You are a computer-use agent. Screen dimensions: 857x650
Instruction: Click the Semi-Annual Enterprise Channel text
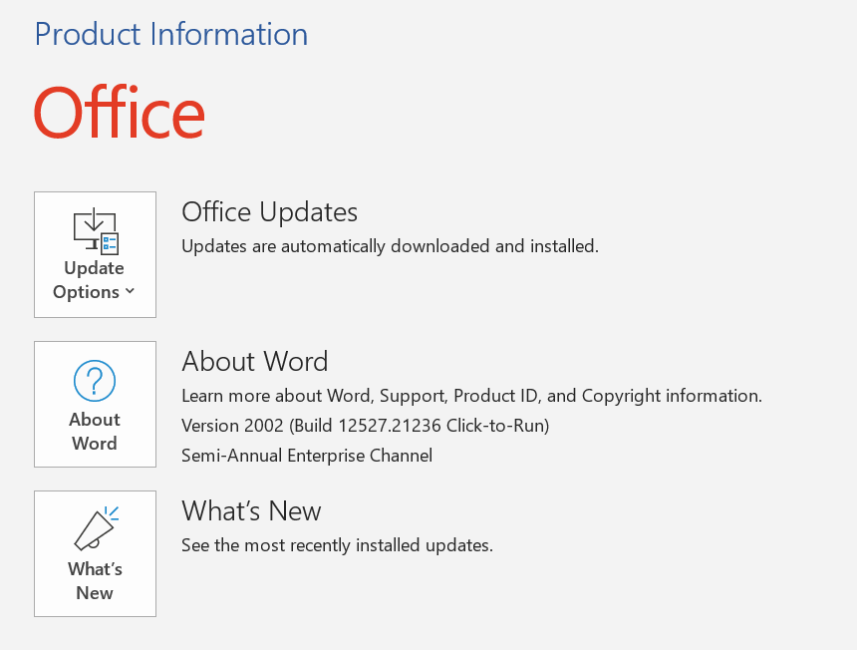click(307, 455)
